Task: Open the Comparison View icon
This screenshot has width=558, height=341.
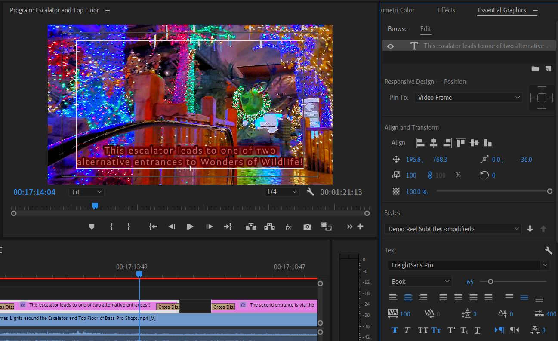Action: (x=326, y=227)
